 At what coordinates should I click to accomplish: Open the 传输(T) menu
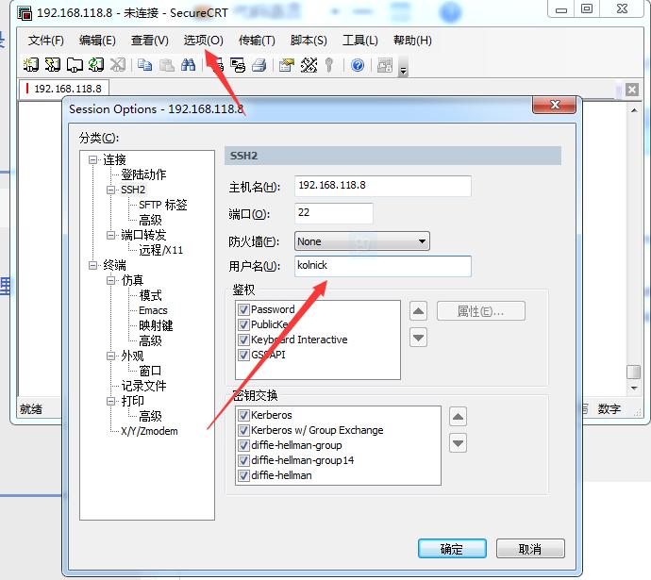coord(257,41)
